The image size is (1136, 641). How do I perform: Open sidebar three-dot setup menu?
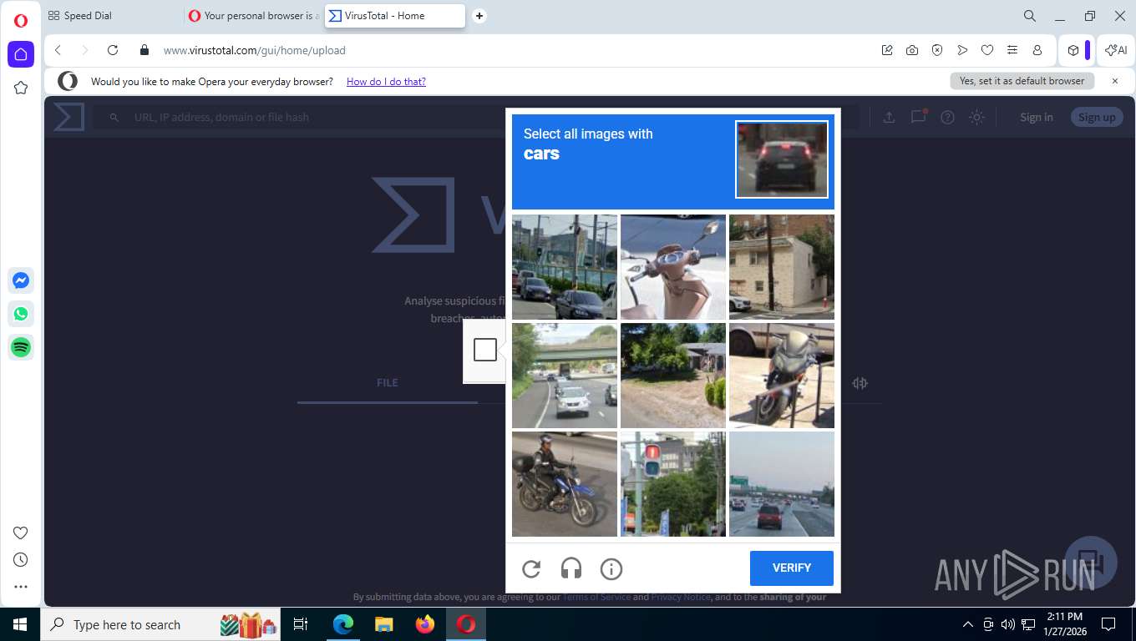[x=21, y=587]
